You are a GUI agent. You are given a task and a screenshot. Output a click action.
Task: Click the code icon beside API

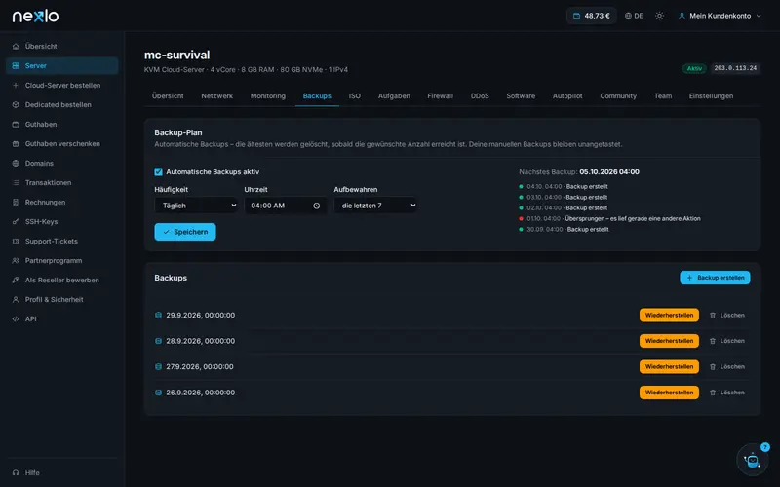(16, 319)
